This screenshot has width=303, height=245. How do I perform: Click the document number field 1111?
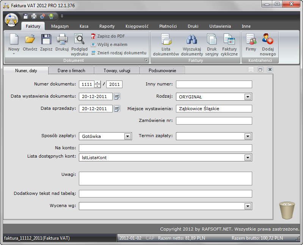tap(86, 84)
